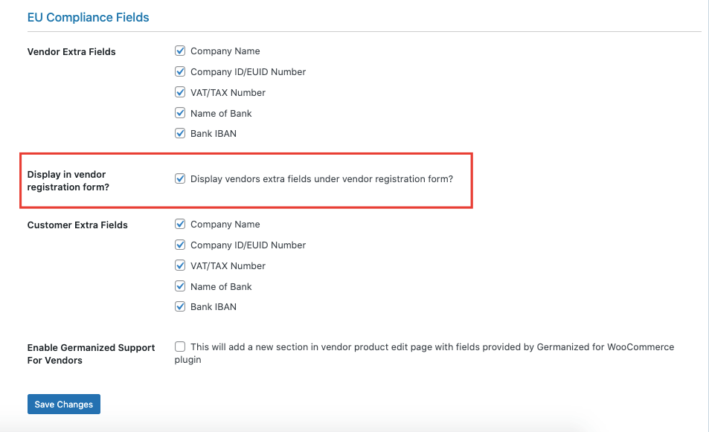The image size is (709, 432).
Task: Toggle display vendors extra fields under registration checkbox
Action: tap(180, 178)
